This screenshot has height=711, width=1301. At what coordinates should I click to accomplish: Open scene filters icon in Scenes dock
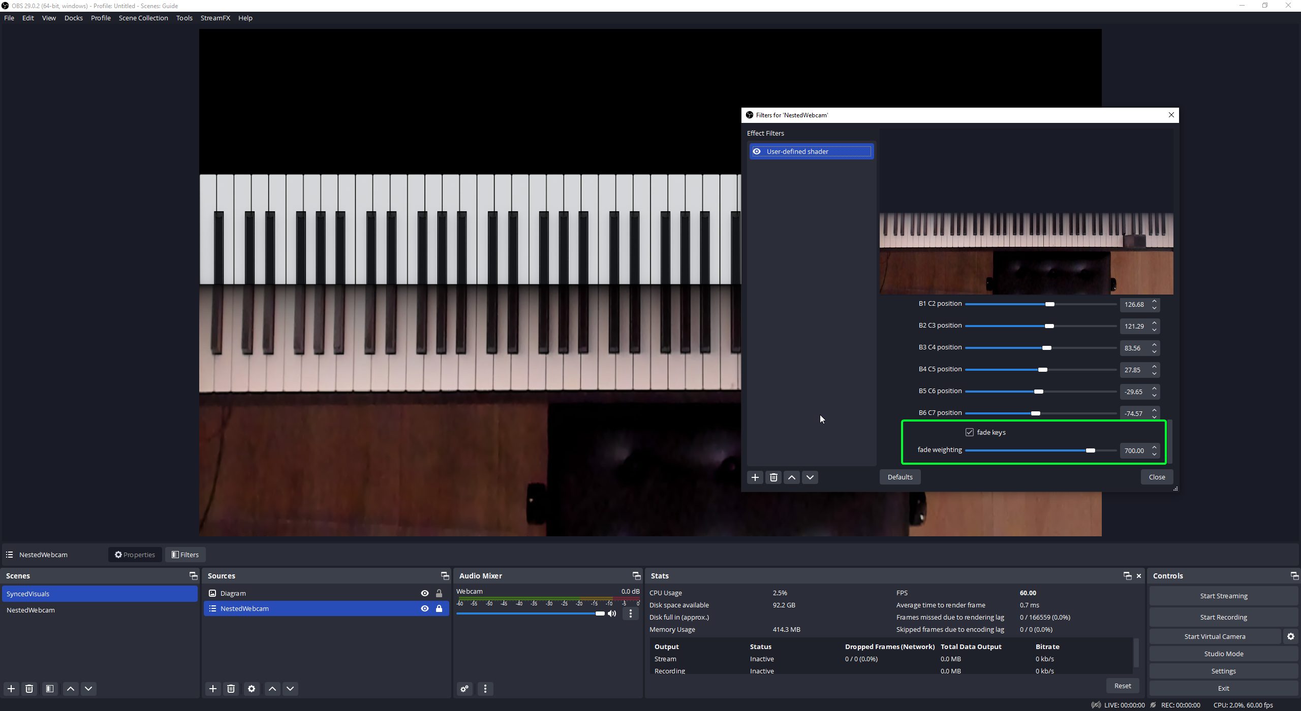point(49,689)
